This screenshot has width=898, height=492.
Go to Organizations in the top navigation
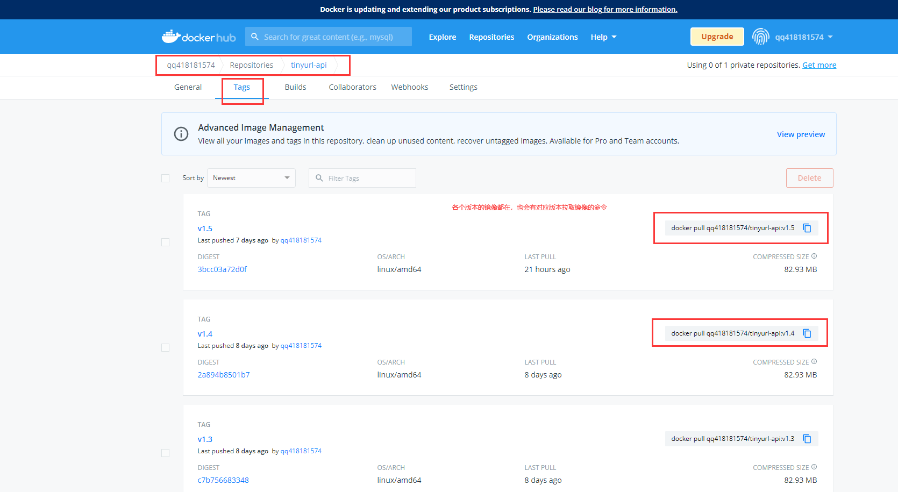click(x=552, y=37)
